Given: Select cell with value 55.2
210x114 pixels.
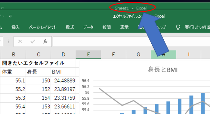Looking at the screenshot, I should [14, 89].
